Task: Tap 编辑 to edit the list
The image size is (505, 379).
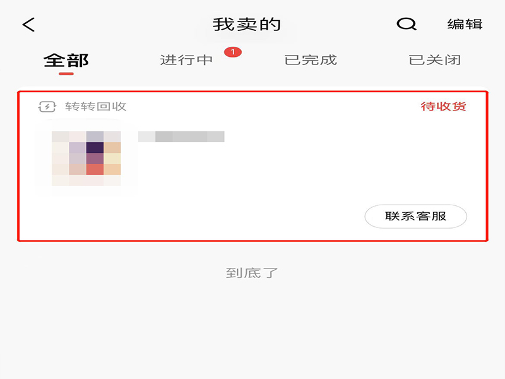Action: point(465,24)
